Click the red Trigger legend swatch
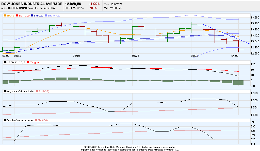 tap(28, 62)
